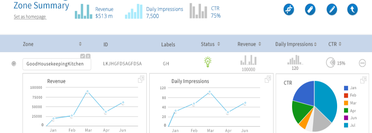This screenshot has height=133, width=372.
Task: Sort table by Revenue column
Action: (x=260, y=44)
